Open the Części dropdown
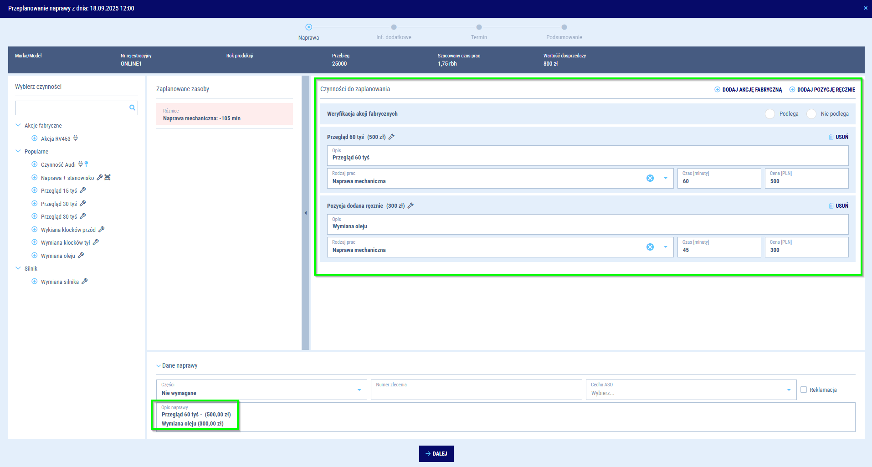Viewport: 872px width, 467px height. (x=359, y=390)
